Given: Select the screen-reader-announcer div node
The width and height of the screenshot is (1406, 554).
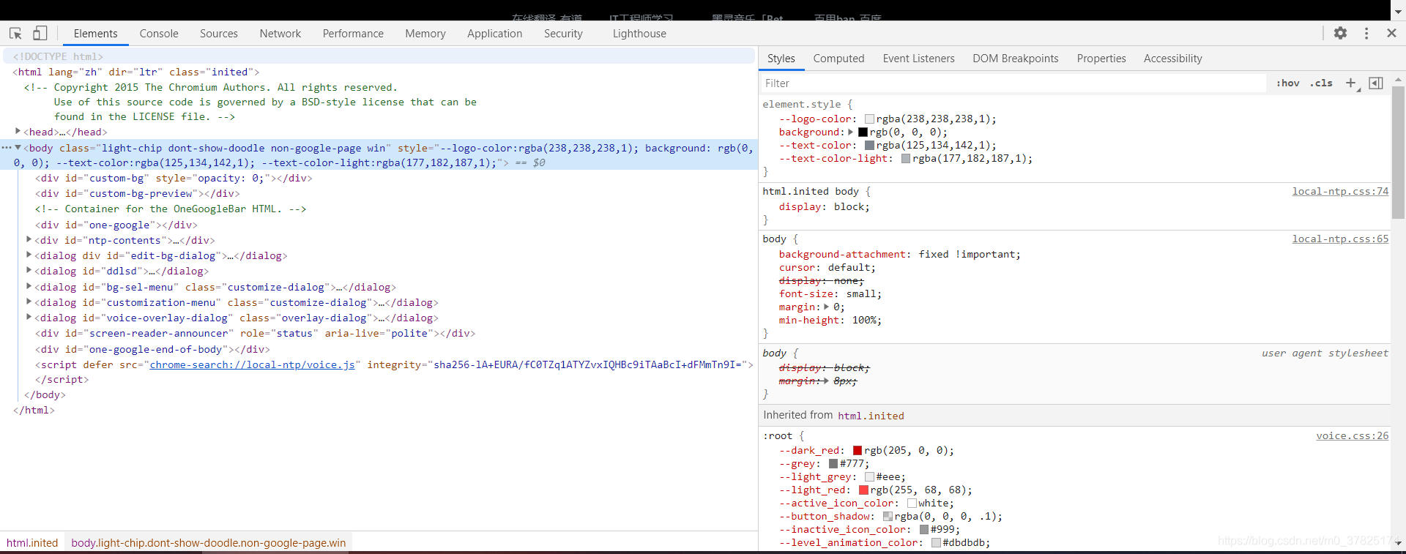Looking at the screenshot, I should [255, 333].
